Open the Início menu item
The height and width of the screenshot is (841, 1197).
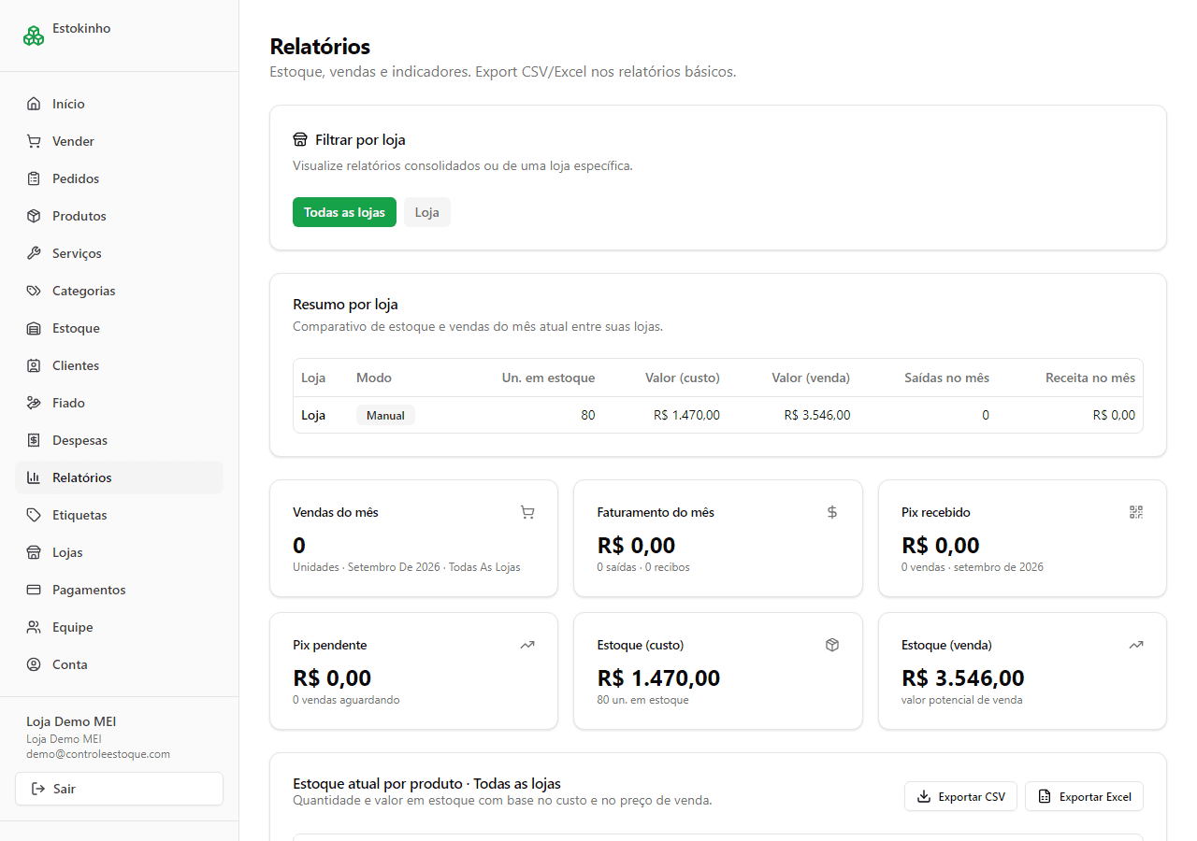[119, 104]
